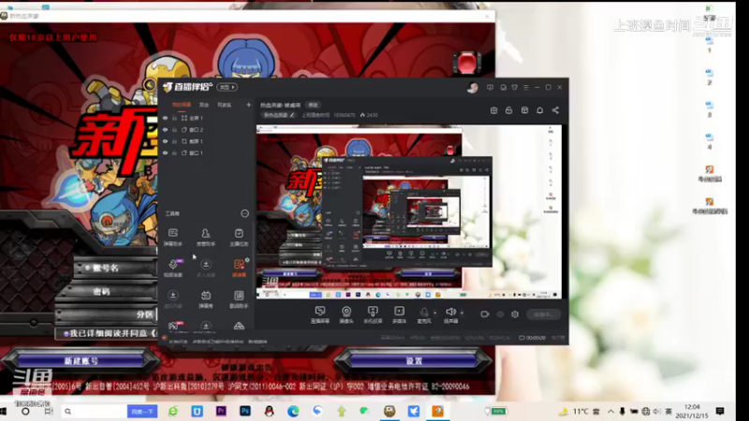Click the 设置 button in game window
Screen dimensions: 749x421
(414, 361)
